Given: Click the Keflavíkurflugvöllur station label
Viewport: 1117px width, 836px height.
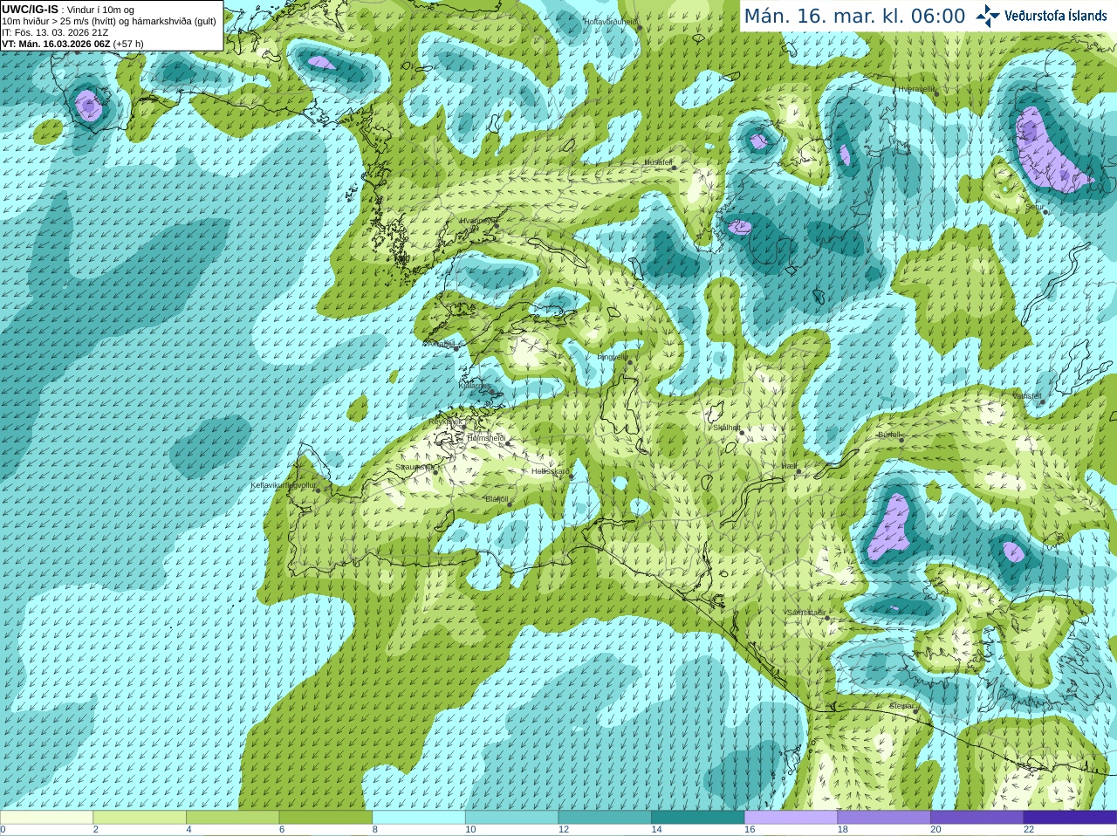Looking at the screenshot, I should [x=283, y=485].
